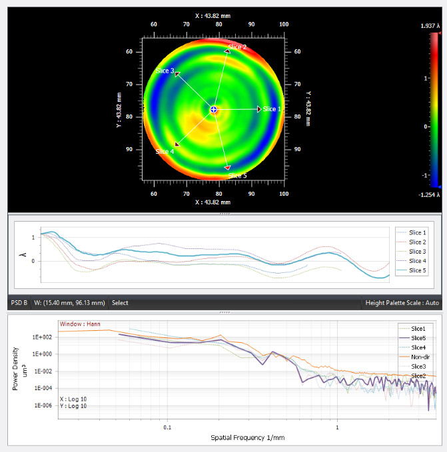Toggle Slice 5 in the profile legend
This screenshot has height=452, width=447.
point(416,271)
